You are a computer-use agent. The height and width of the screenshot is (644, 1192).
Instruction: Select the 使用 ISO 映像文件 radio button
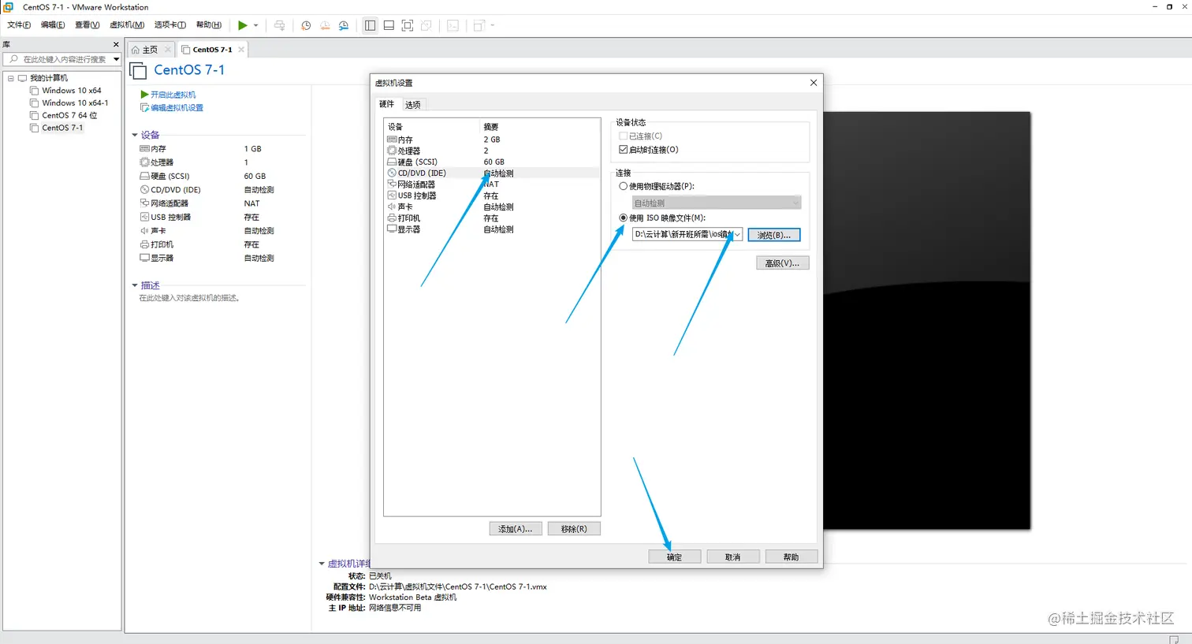coord(624,218)
